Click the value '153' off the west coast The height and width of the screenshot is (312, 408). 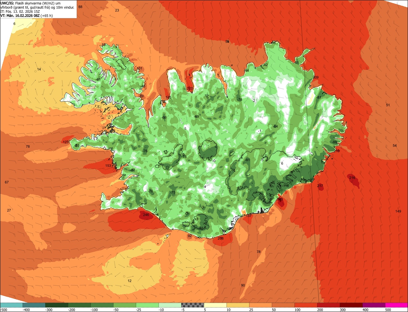click(x=108, y=166)
